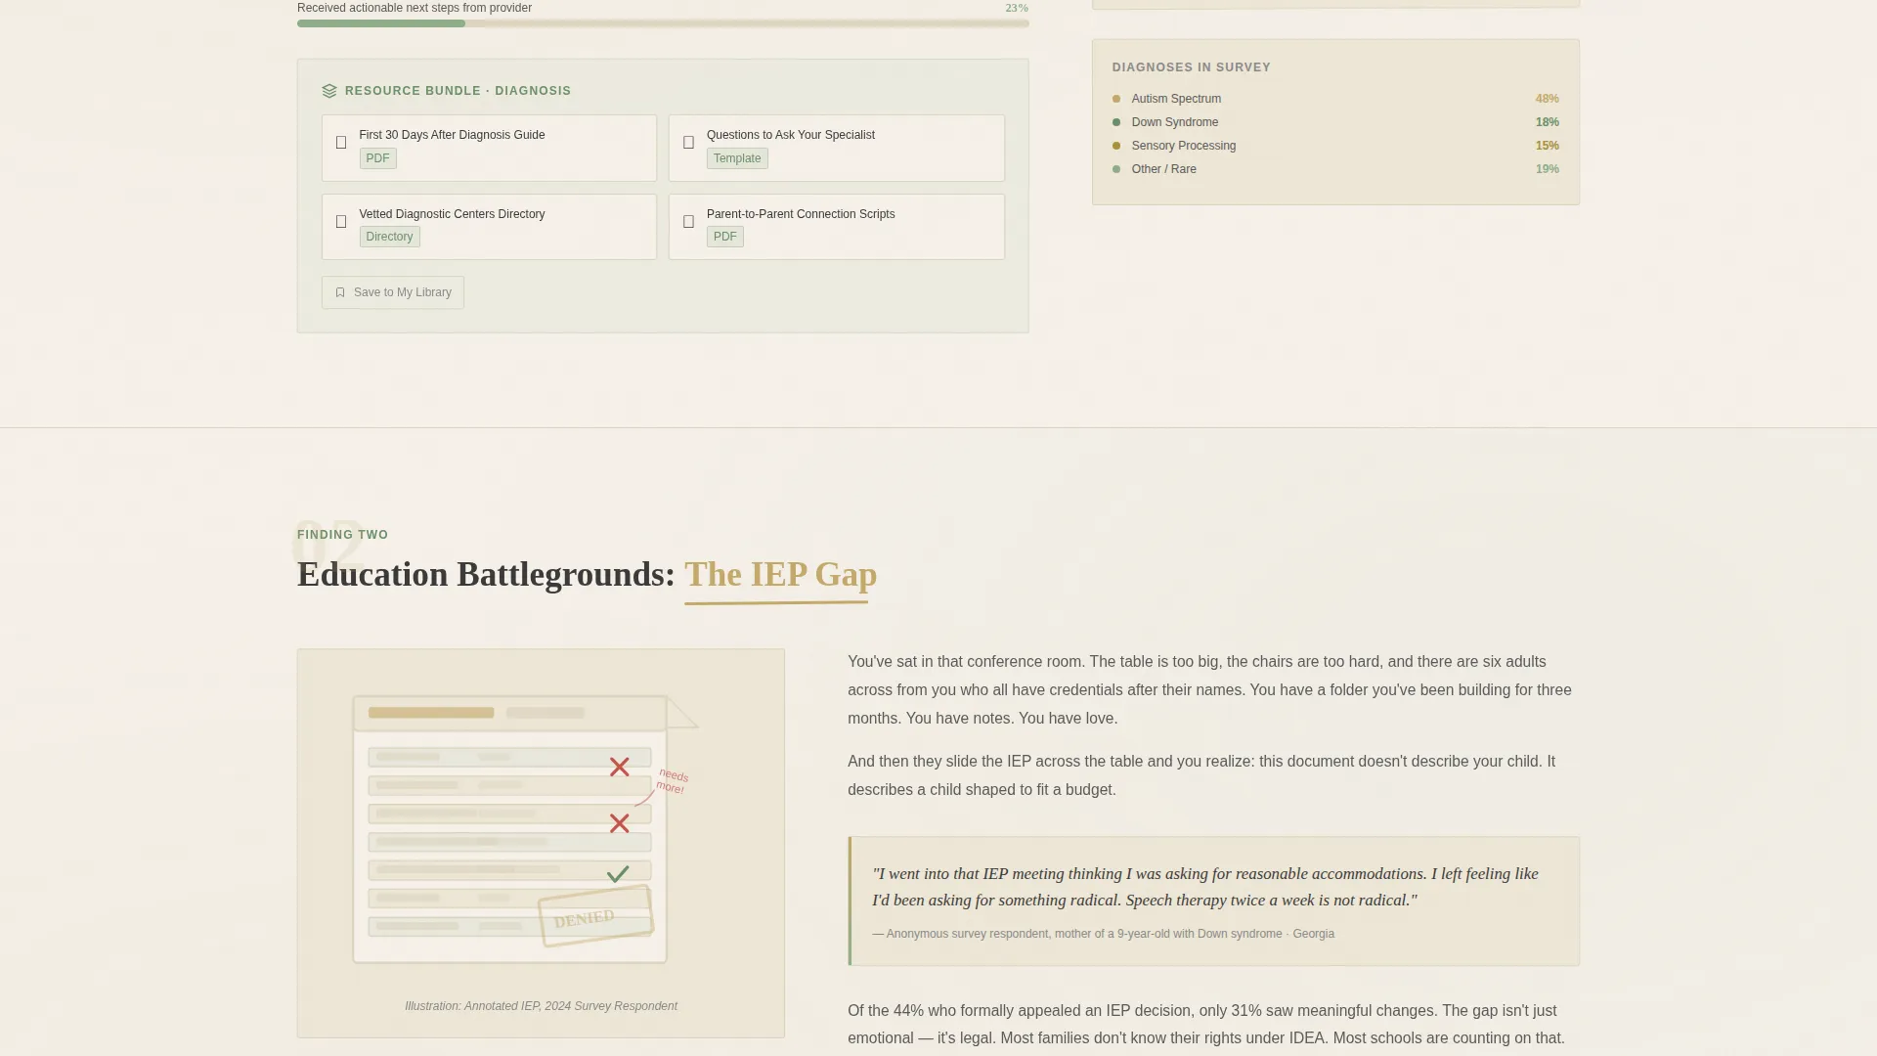Click the Resource Bundle layers icon
Viewport: 1877px width, 1056px height.
coord(329,91)
